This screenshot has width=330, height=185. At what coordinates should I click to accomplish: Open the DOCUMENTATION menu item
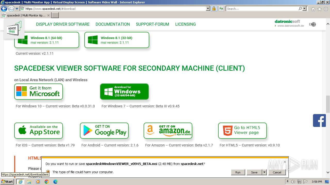click(x=113, y=24)
